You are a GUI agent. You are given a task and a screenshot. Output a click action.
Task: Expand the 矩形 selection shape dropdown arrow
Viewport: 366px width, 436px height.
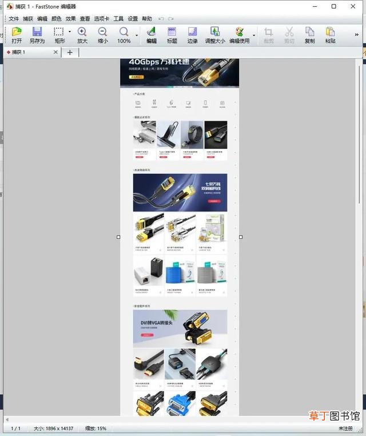coord(70,32)
